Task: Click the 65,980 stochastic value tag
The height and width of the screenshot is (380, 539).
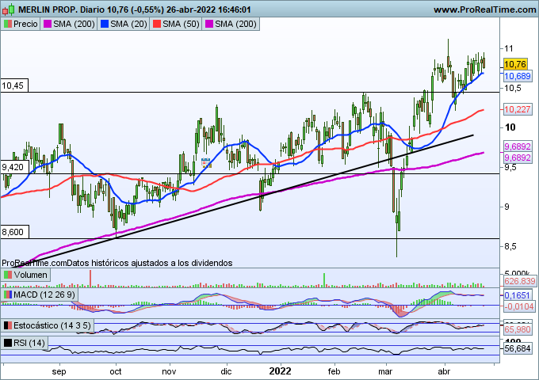Action: coord(518,329)
